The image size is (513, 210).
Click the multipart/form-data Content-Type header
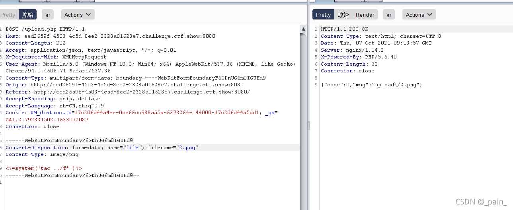136,78
